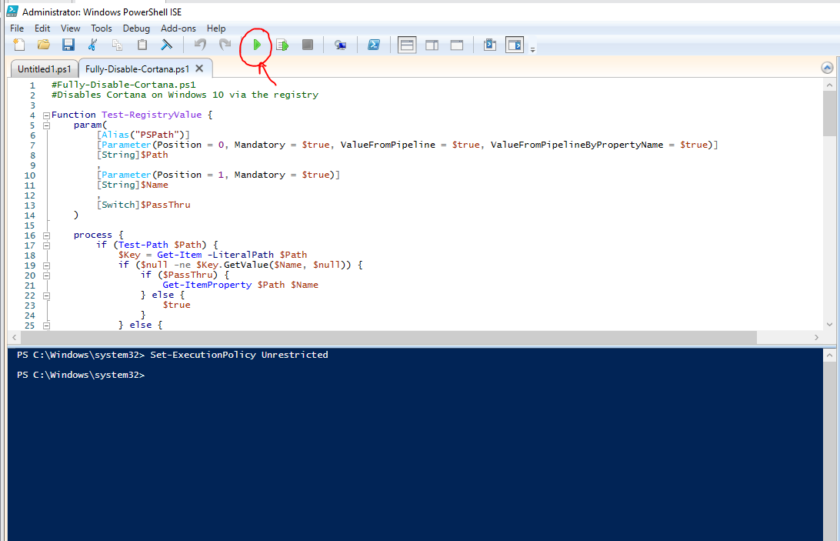Screen dimensions: 840x541
Task: Click the empty PS C:\Windows\system32> prompt line
Action: (80, 375)
